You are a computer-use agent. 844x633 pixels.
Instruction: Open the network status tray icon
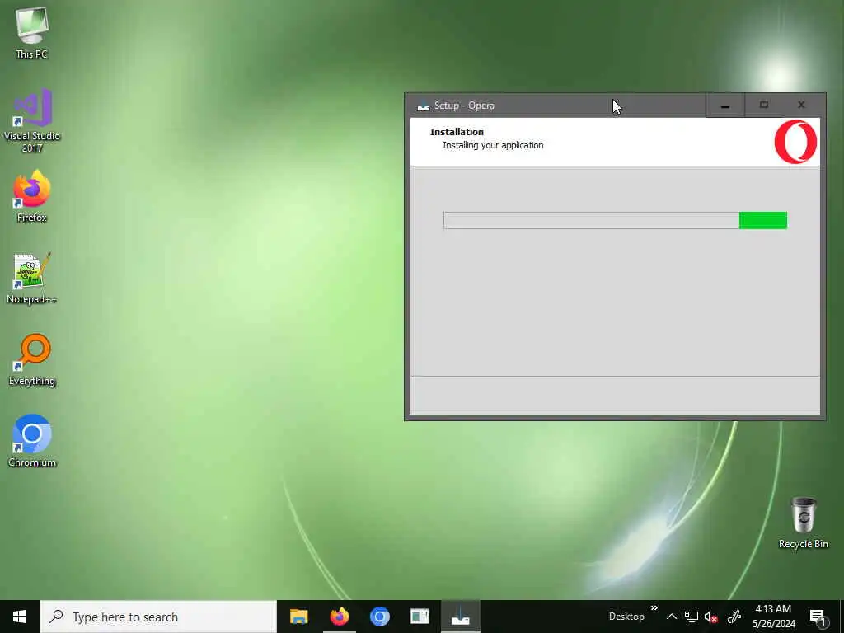692,617
